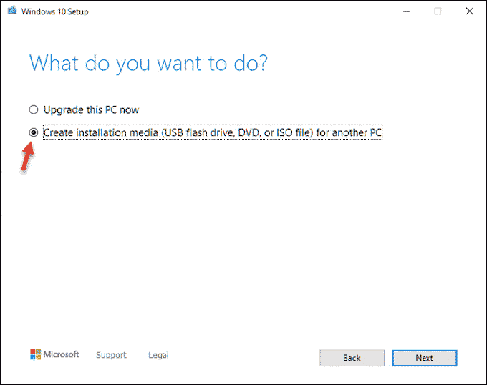This screenshot has height=385, width=487.
Task: Minimize the Windows 10 Setup window
Action: click(x=407, y=11)
